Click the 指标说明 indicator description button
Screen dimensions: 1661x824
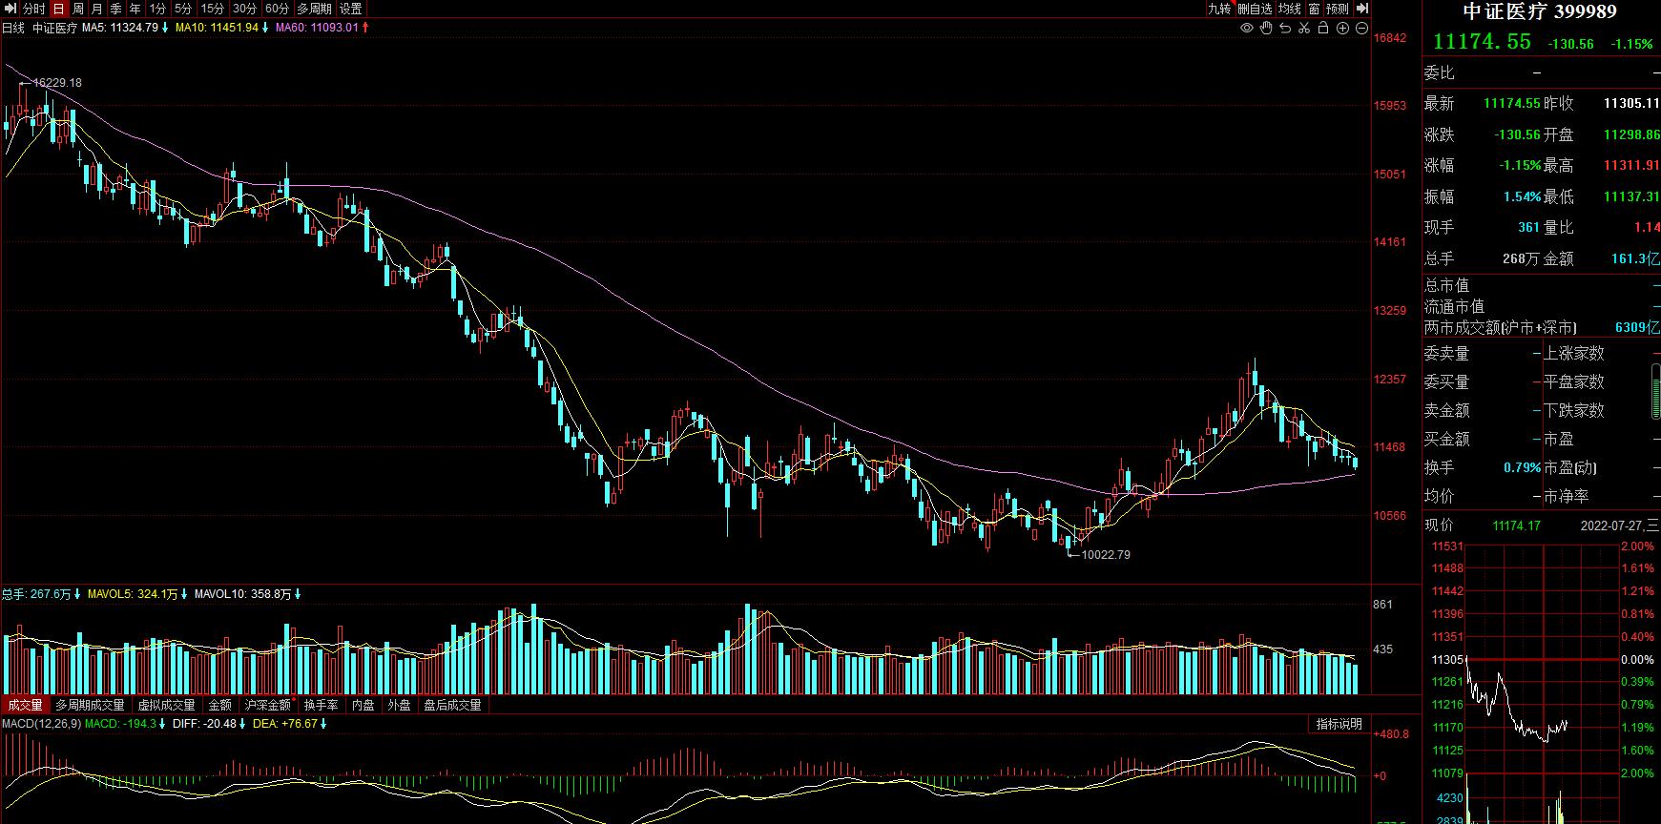pyautogui.click(x=1339, y=724)
